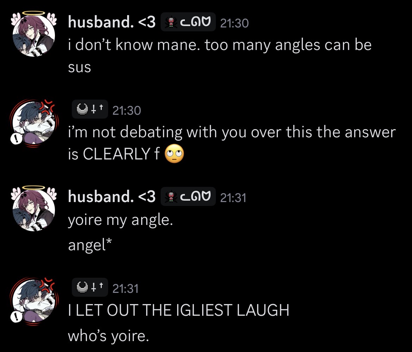
Task: Open "husband. <3" username above "i don't know mane"
Action: click(x=112, y=22)
